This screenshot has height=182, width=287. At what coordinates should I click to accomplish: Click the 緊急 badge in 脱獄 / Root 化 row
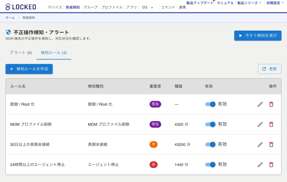point(155,104)
